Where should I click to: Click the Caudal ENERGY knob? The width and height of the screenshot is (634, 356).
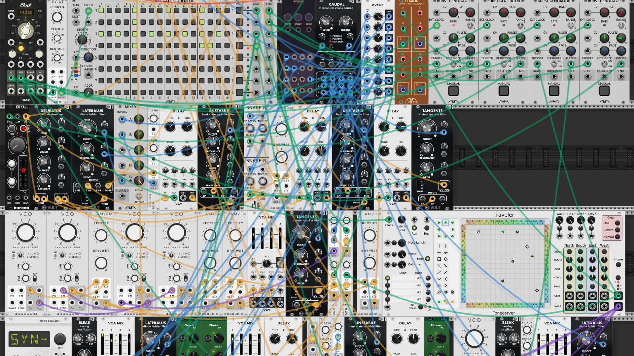coord(346,22)
